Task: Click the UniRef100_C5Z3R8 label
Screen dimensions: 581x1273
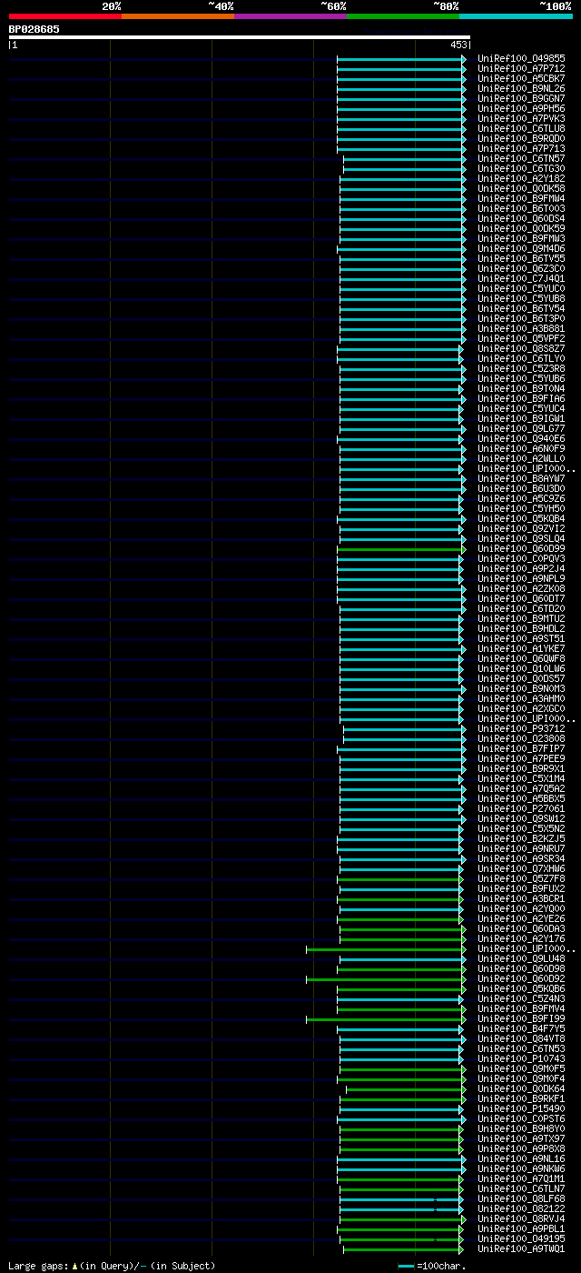Action: 521,368
